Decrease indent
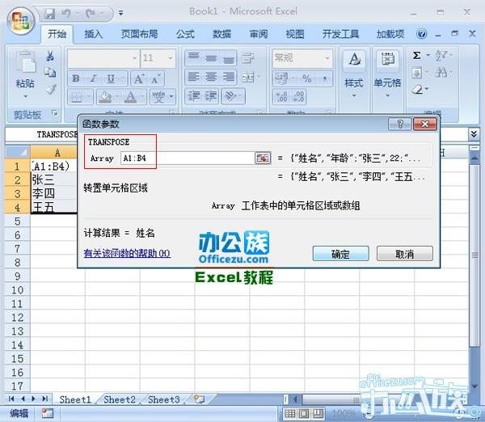 point(194,96)
